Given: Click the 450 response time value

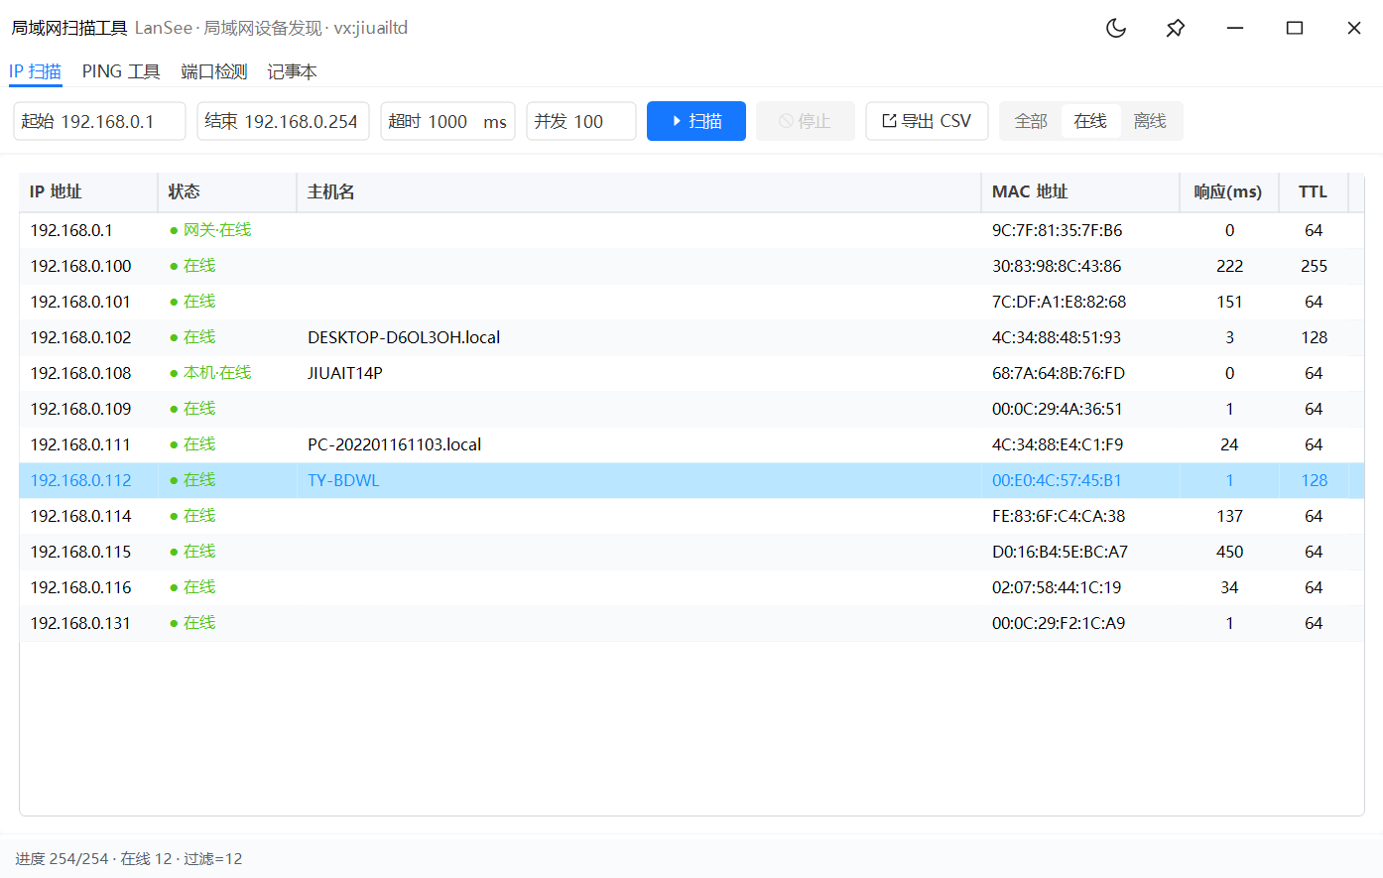Looking at the screenshot, I should 1229,552.
